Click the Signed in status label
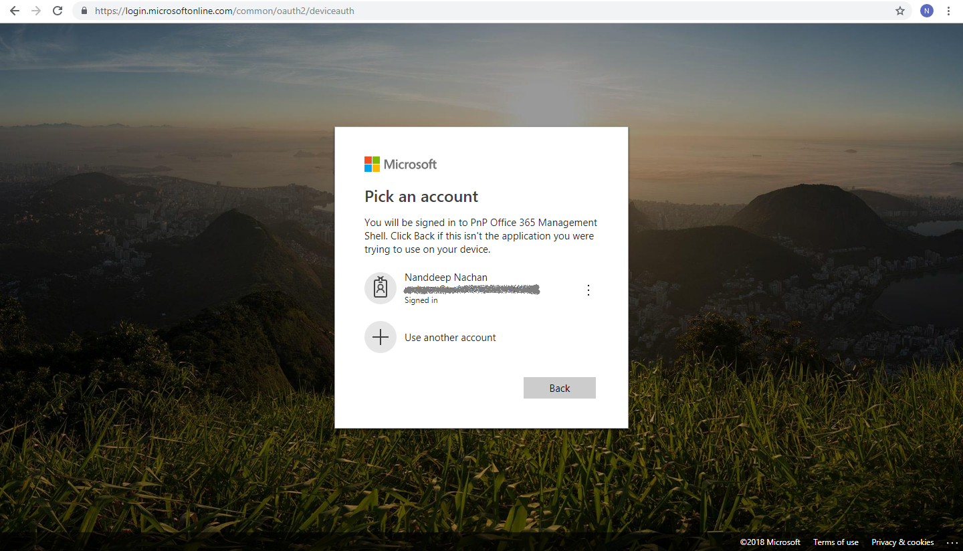Screen dimensions: 963x551 tap(421, 301)
